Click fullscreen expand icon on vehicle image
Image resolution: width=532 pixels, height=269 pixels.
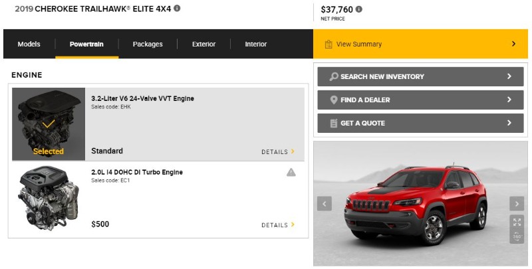tap(517, 222)
